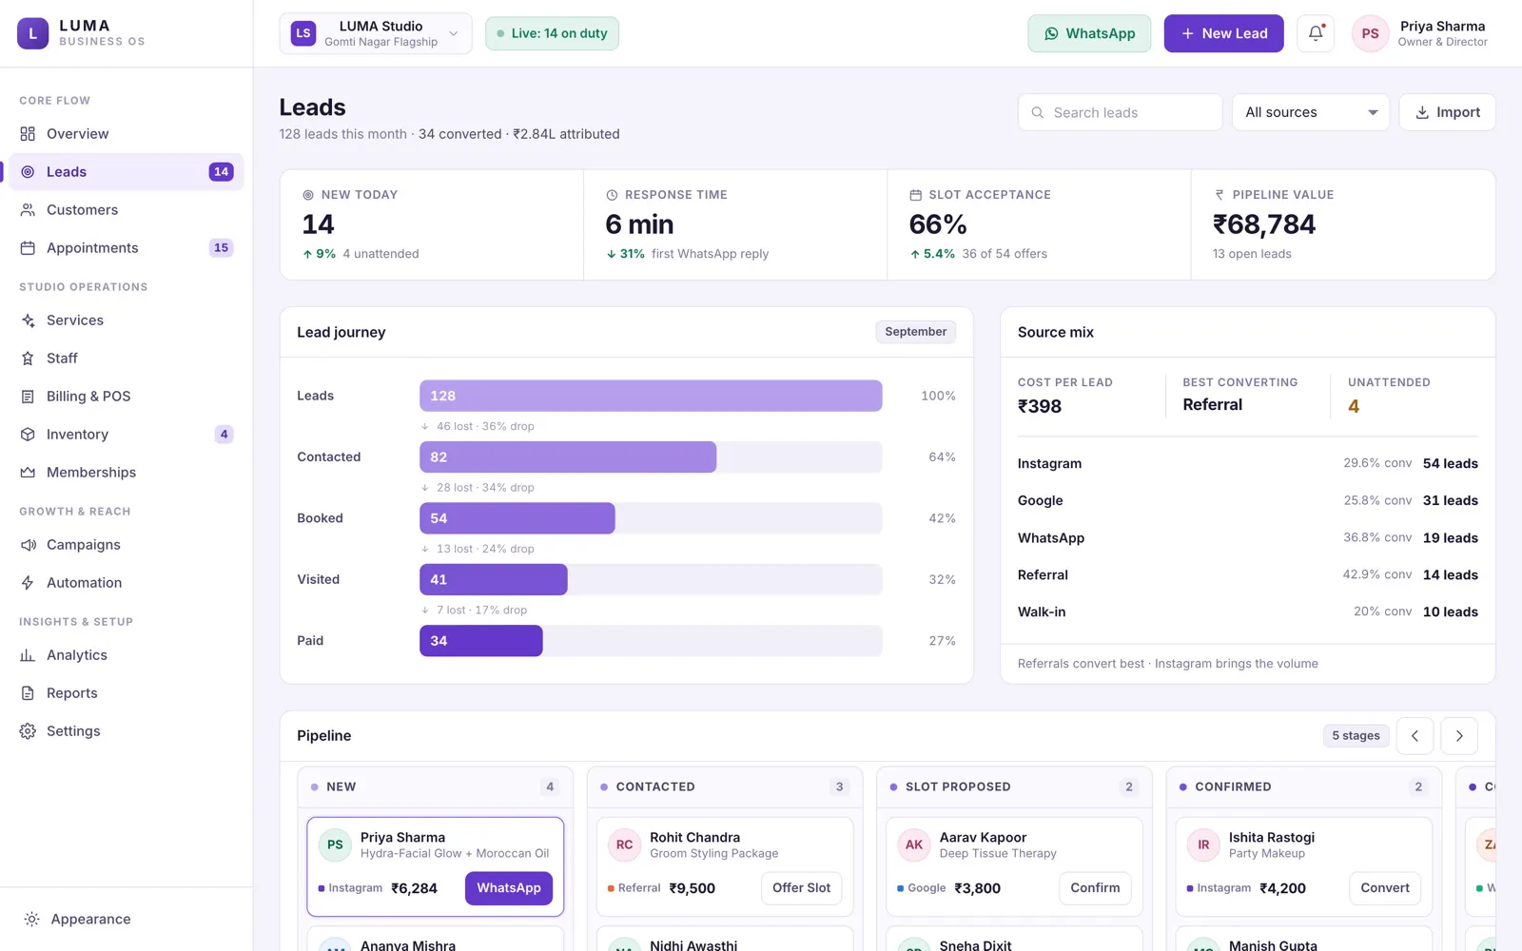Click September period chip in Lead journey
This screenshot has height=951, width=1522.
(915, 332)
